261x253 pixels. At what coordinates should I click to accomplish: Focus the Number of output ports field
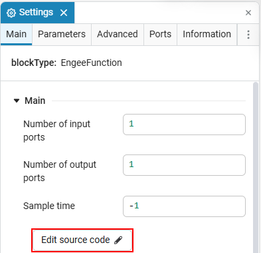click(x=184, y=165)
